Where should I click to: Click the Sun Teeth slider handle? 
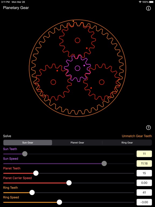coord(25,154)
